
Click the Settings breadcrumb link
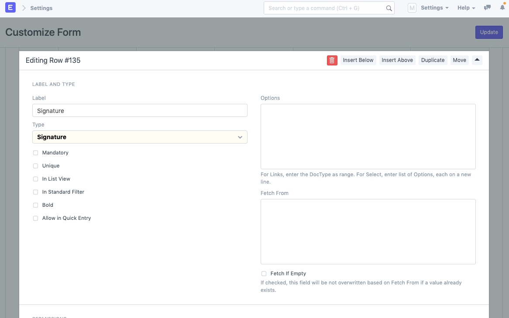coord(41,8)
